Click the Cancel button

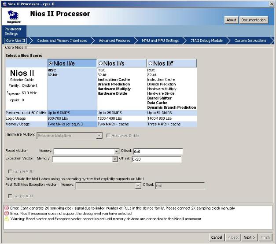pyautogui.click(x=217, y=237)
